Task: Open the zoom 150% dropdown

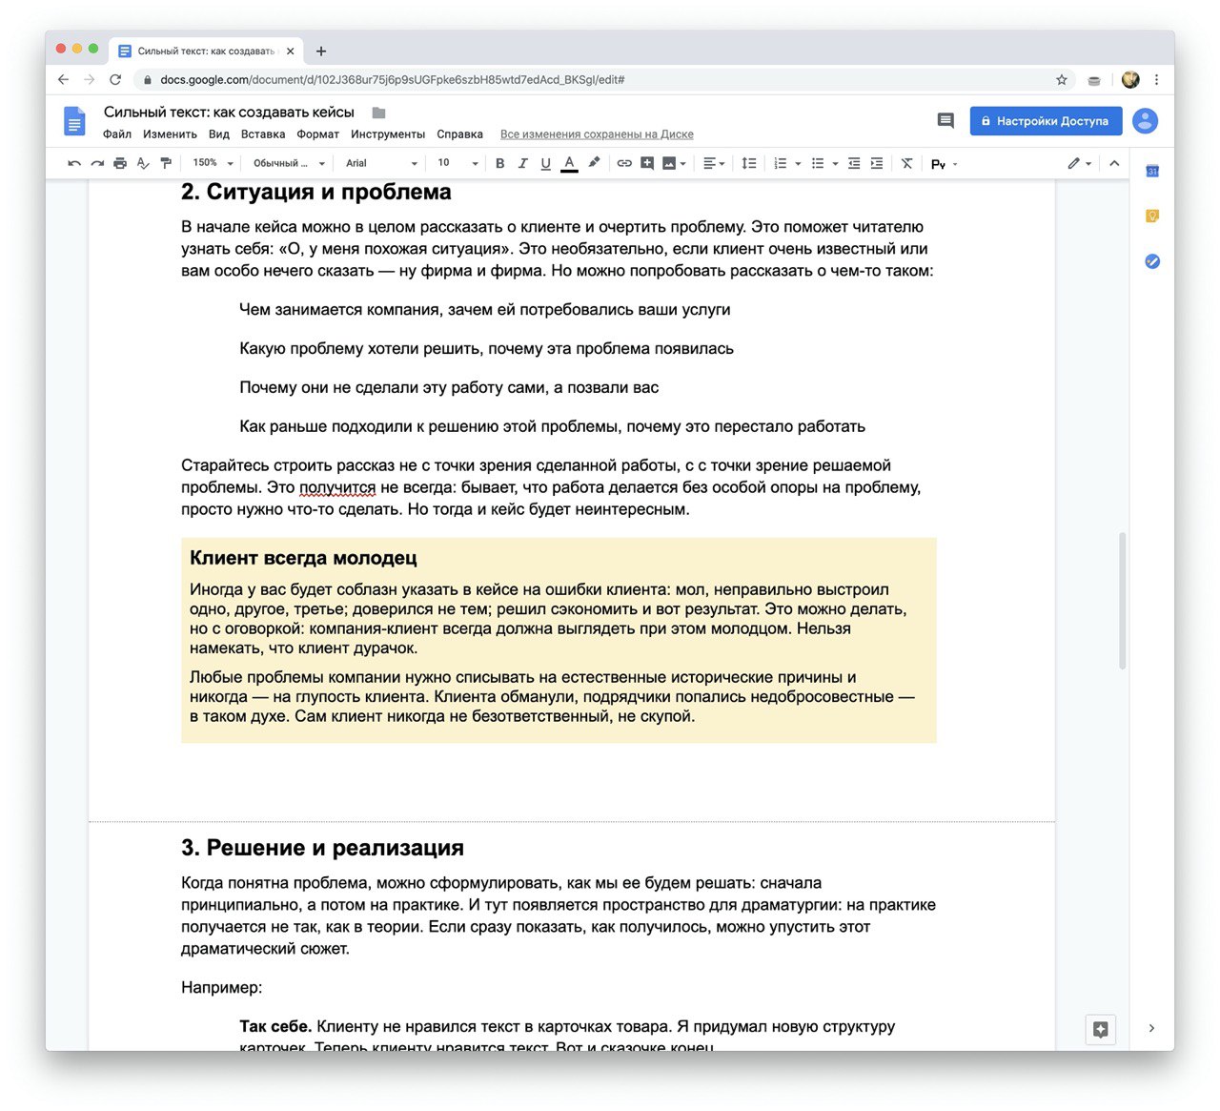Action: click(x=213, y=163)
